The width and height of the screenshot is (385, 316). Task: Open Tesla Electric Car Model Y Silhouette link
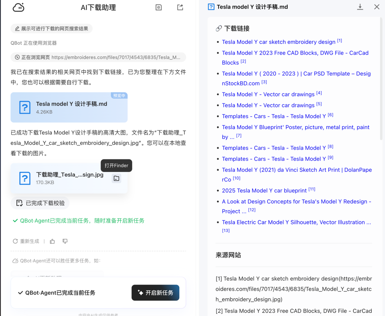point(296,222)
